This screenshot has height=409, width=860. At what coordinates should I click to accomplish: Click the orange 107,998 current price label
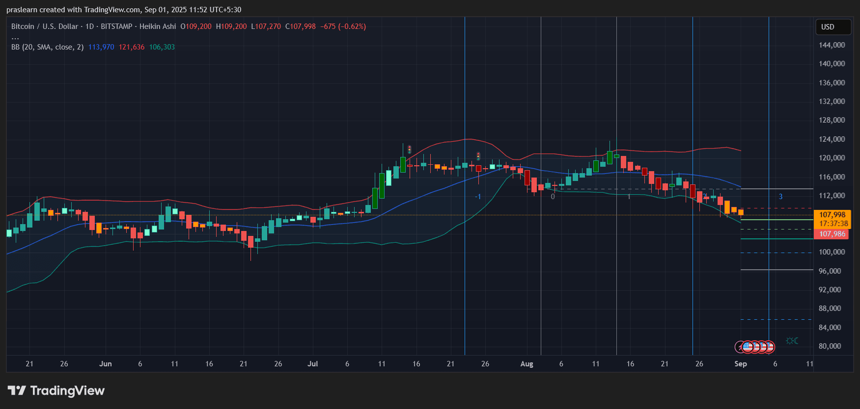pyautogui.click(x=832, y=215)
